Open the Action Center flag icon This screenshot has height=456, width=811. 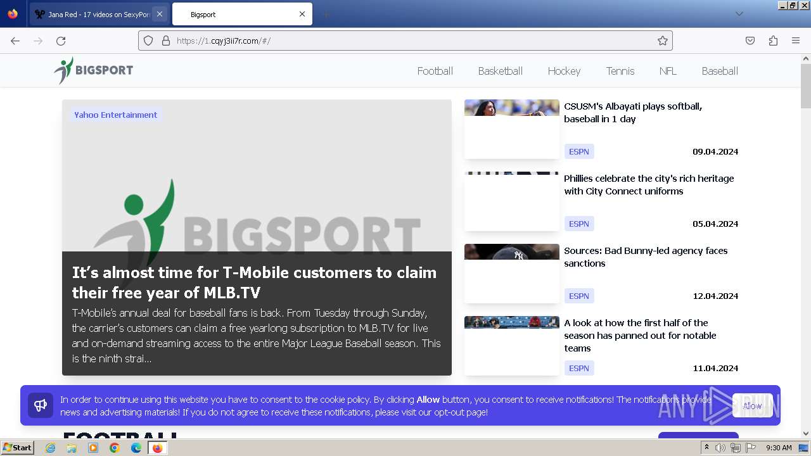751,448
